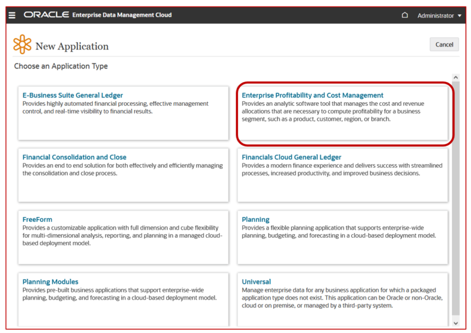Choose the Universal application type

[256, 282]
